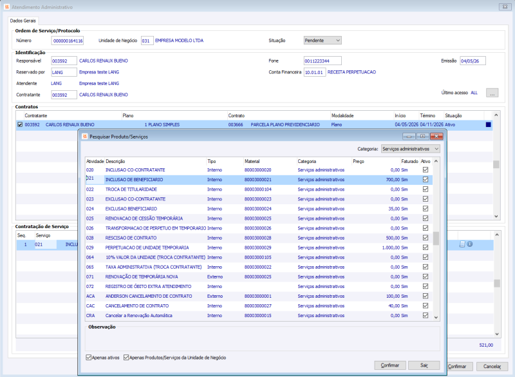Click the Contratação de Serviço scroll up arrow
Viewport: 515px width, 377px height.
[497, 235]
